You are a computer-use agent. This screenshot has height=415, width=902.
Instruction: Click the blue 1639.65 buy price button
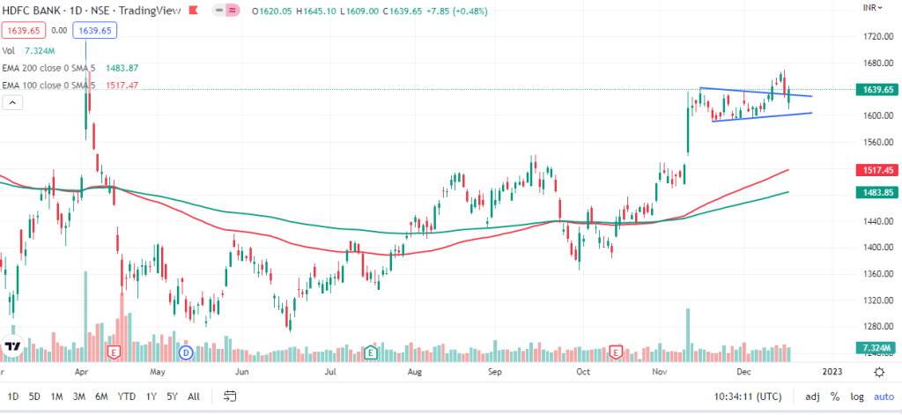point(97,31)
